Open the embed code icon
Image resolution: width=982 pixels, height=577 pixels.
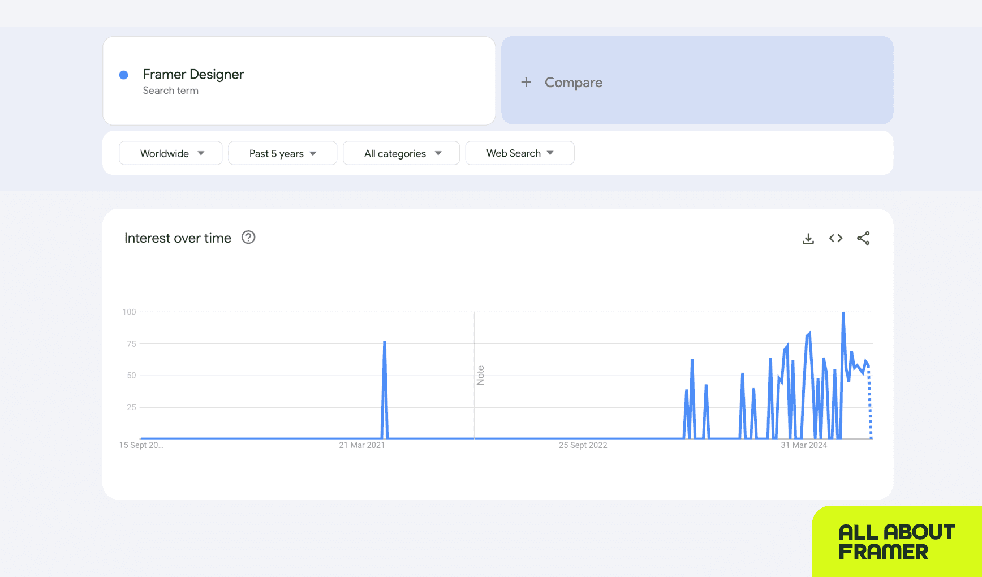(835, 238)
